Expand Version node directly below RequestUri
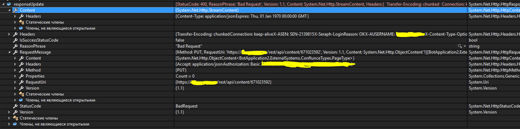Image resolution: width=520 pixels, height=129 pixels. [x=15, y=88]
